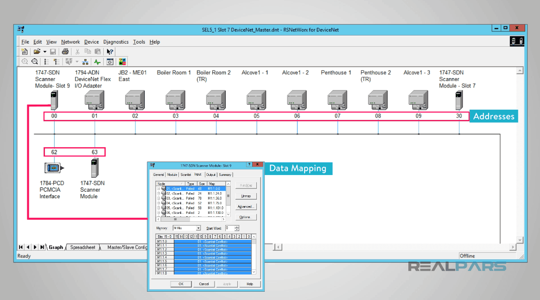Screen dimensions: 540x300
Task: Open the View menu
Action: pyautogui.click(x=51, y=42)
